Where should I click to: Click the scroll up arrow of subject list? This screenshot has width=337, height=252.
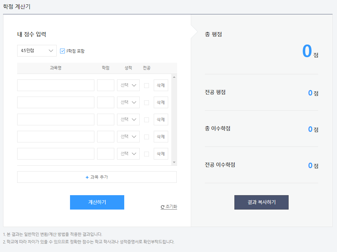(x=174, y=77)
